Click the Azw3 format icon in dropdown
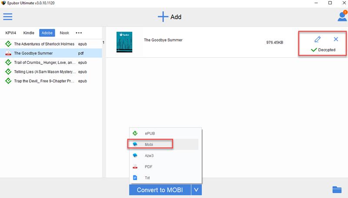This screenshot has height=198, width=348. point(135,155)
